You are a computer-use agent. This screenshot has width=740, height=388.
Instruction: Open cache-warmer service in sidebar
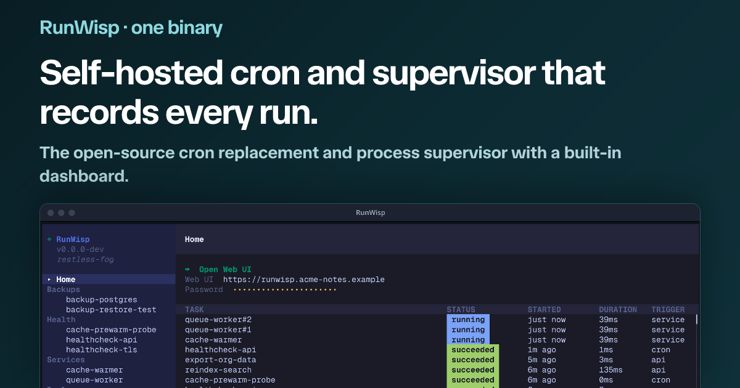click(x=94, y=370)
